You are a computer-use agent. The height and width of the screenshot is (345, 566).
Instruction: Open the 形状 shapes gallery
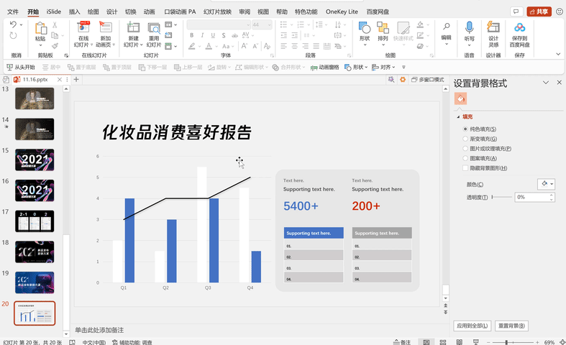365,33
